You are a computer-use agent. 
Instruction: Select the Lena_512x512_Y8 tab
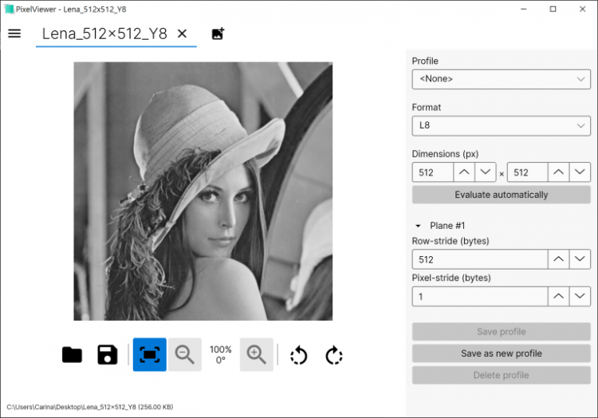pos(104,34)
